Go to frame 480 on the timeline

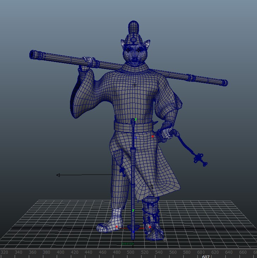117,252
